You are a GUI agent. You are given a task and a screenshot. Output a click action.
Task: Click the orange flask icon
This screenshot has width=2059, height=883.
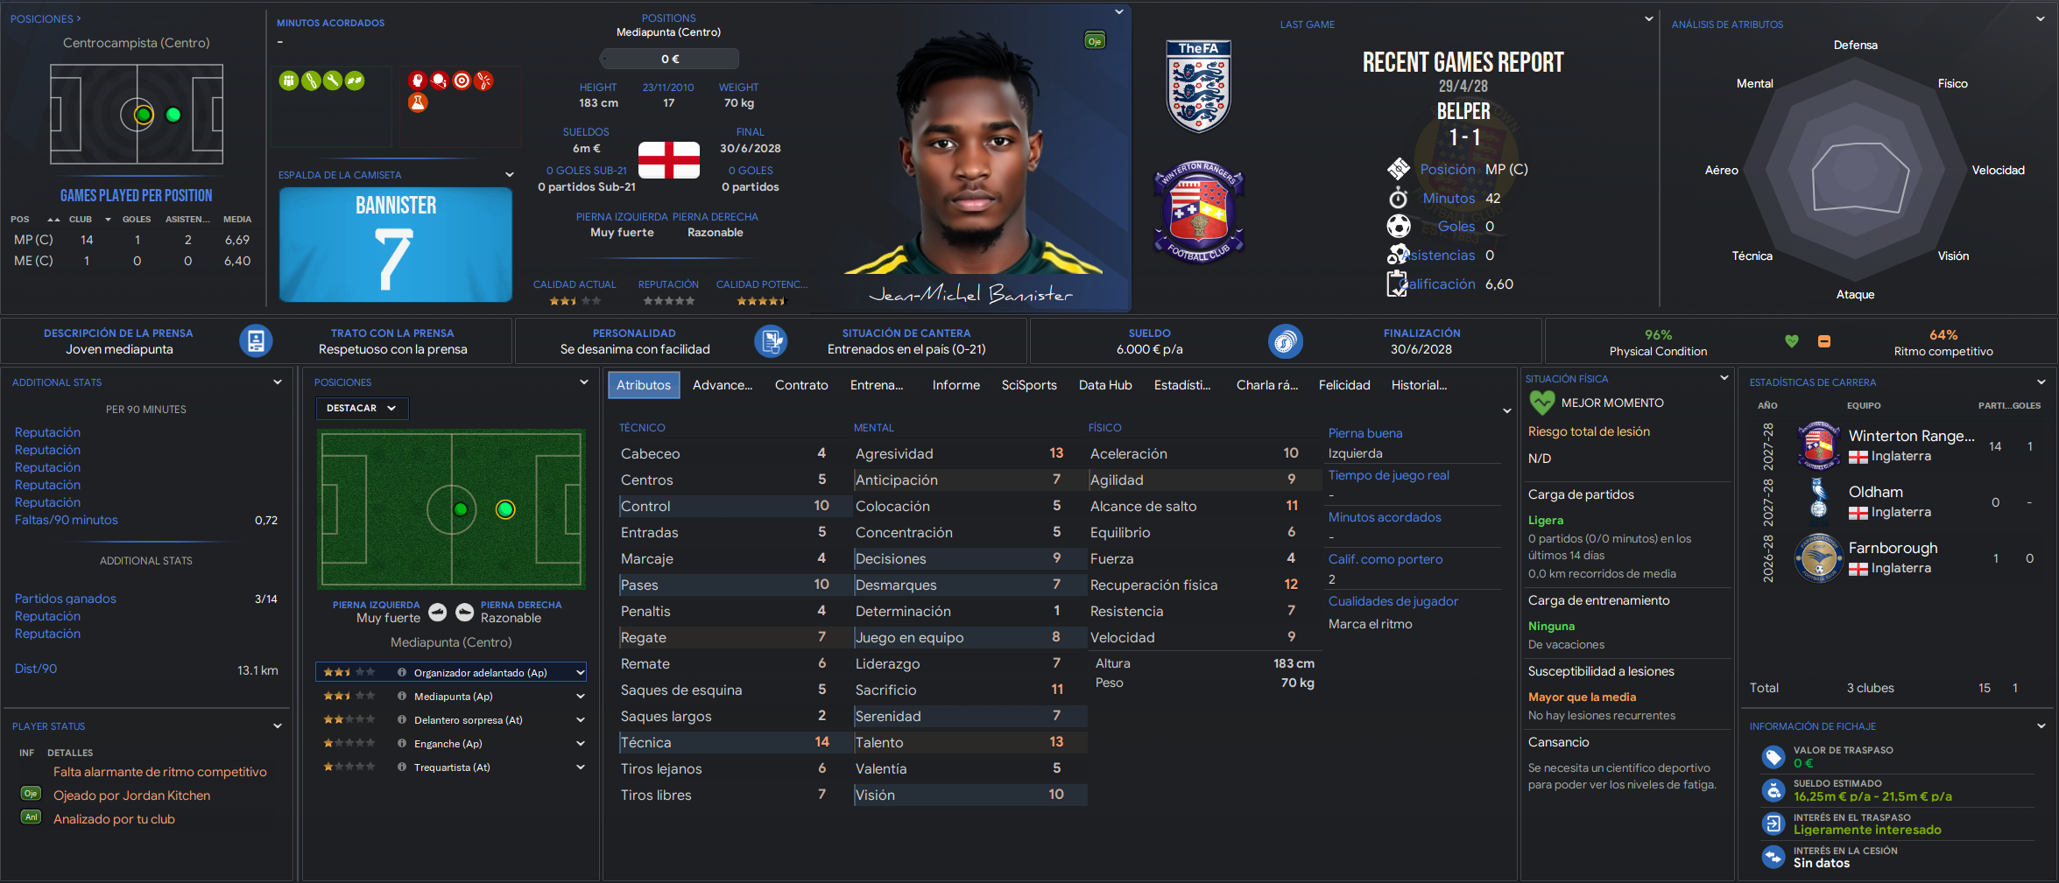click(418, 102)
